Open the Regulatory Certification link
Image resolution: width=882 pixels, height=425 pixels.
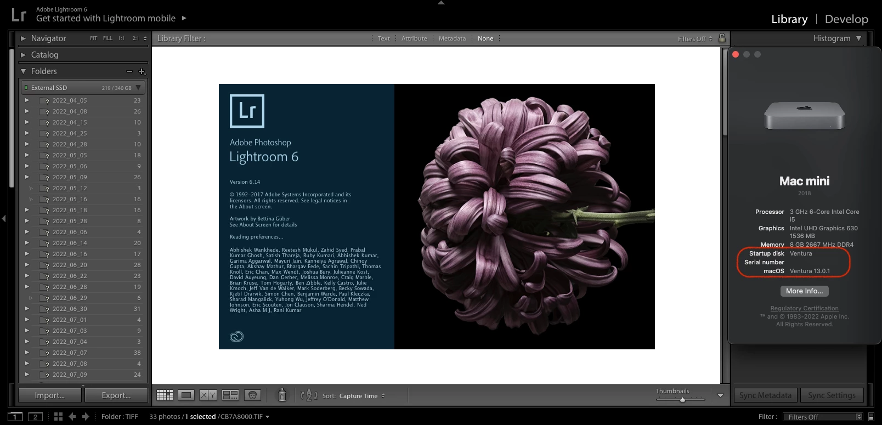pos(805,308)
